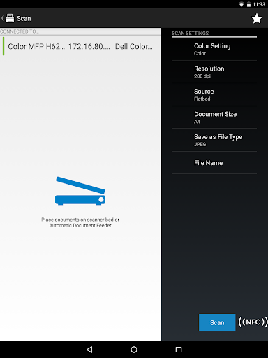
Task: Tap the printer icon in header
Action: pyautogui.click(x=10, y=18)
